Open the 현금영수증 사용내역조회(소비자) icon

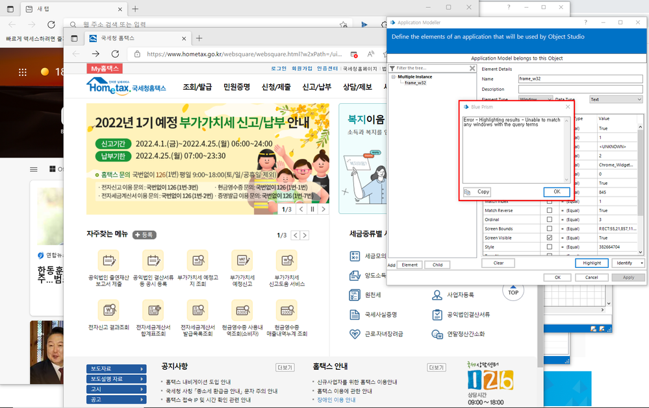(242, 310)
